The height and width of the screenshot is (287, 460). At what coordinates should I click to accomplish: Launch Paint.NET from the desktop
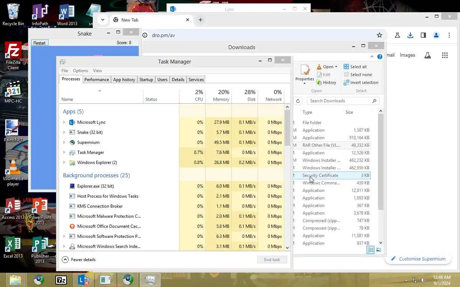[13, 130]
